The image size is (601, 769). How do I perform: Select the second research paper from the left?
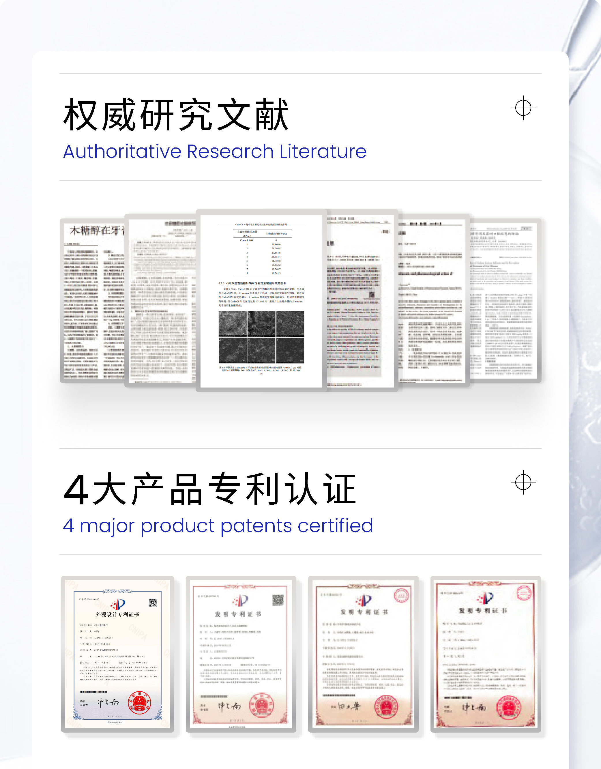pyautogui.click(x=160, y=300)
